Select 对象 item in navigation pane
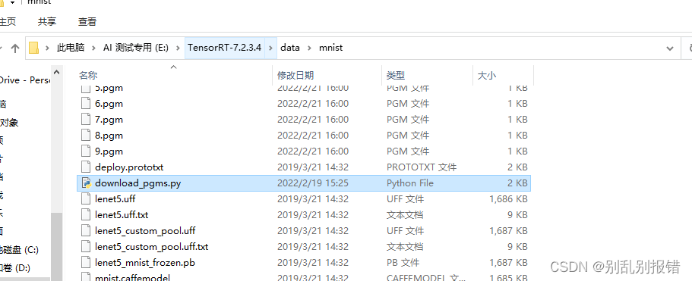692x281 pixels. (9, 122)
